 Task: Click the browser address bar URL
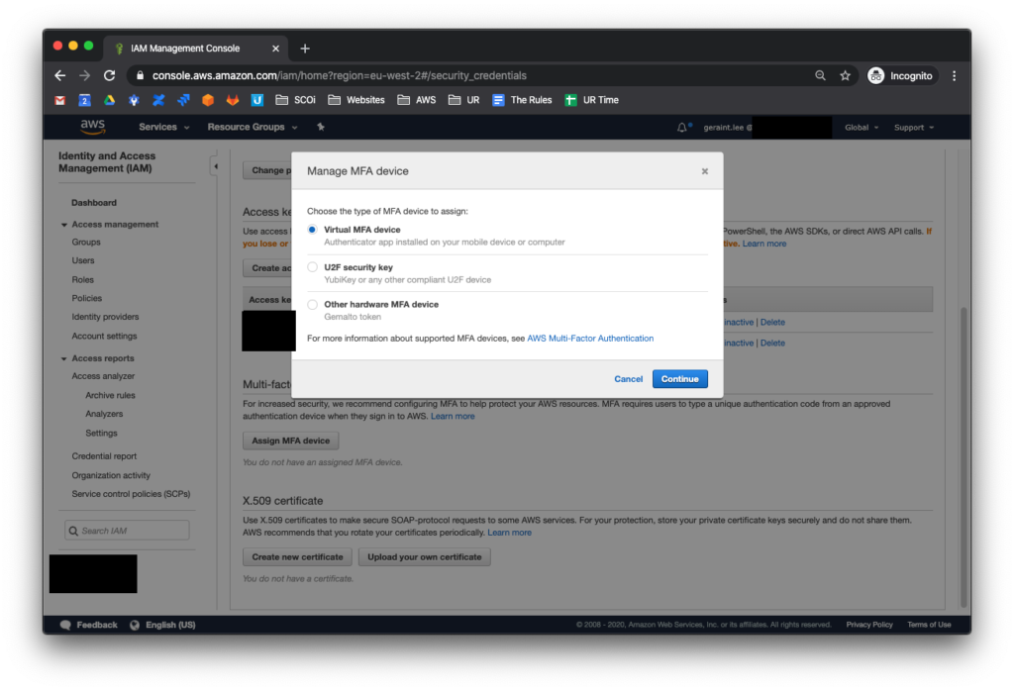coord(340,75)
